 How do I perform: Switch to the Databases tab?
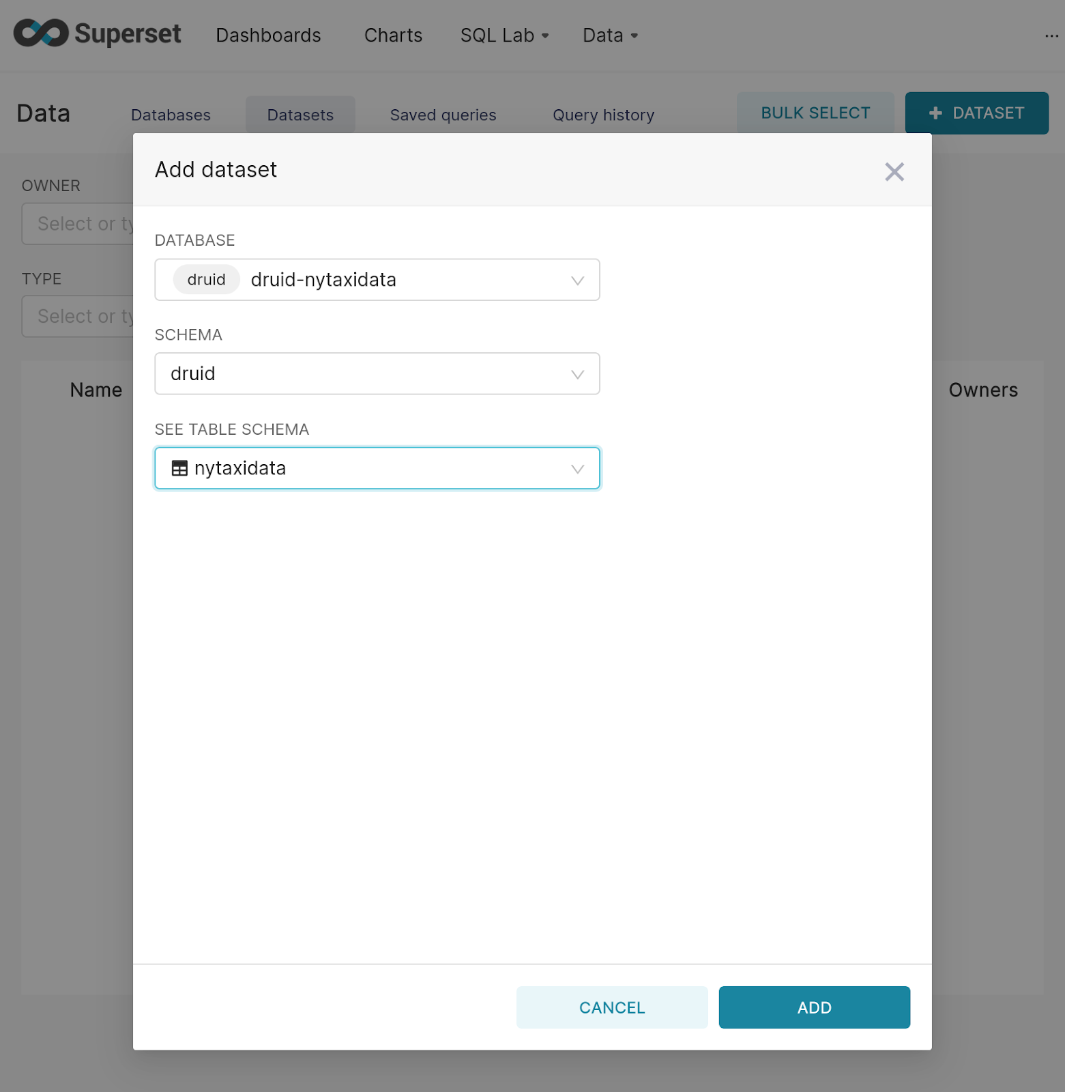[171, 115]
